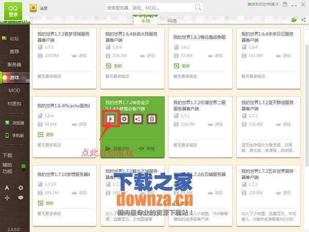Image resolution: width=309 pixels, height=232 pixels.
Task: Select the 我的世界1.6.4未来日记 card
Action: pos(268,59)
